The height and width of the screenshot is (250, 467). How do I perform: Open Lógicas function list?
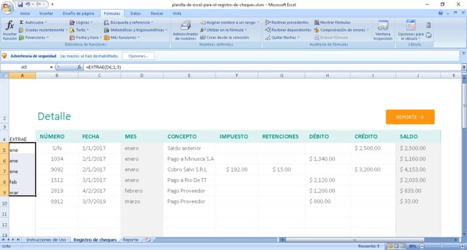(x=81, y=22)
